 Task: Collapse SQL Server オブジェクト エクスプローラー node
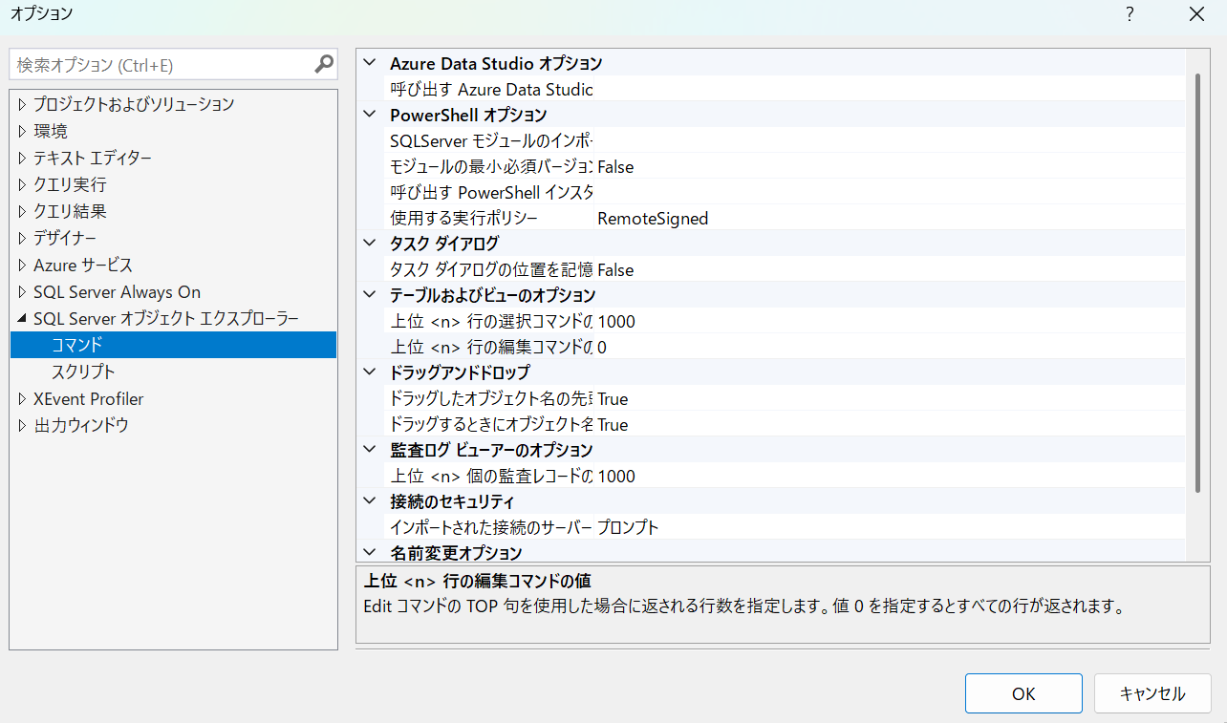coord(23,318)
